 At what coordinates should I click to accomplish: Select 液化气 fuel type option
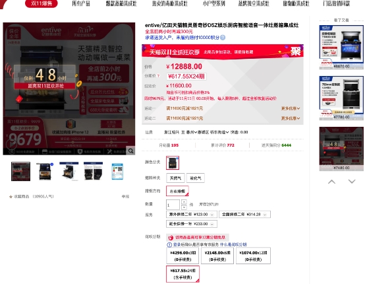point(196,178)
